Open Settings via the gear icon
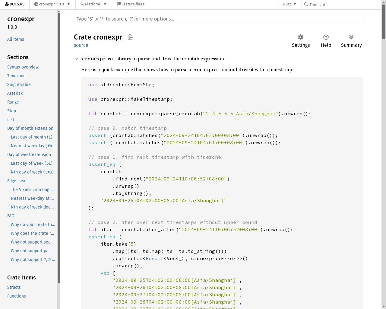386x309 pixels. [301, 37]
